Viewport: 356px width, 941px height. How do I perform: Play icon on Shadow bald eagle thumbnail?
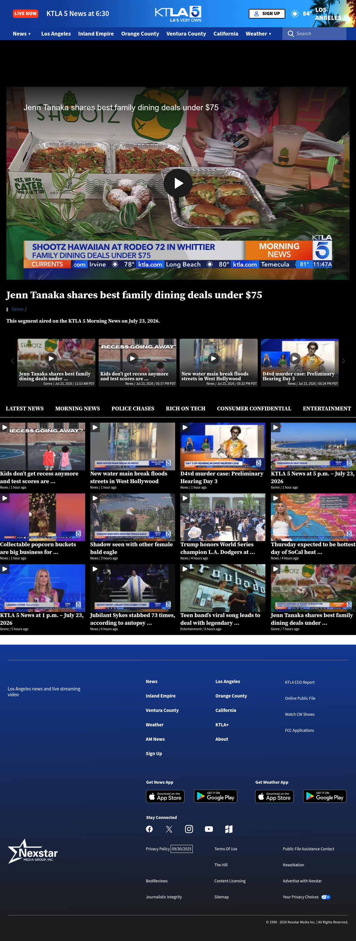point(94,498)
